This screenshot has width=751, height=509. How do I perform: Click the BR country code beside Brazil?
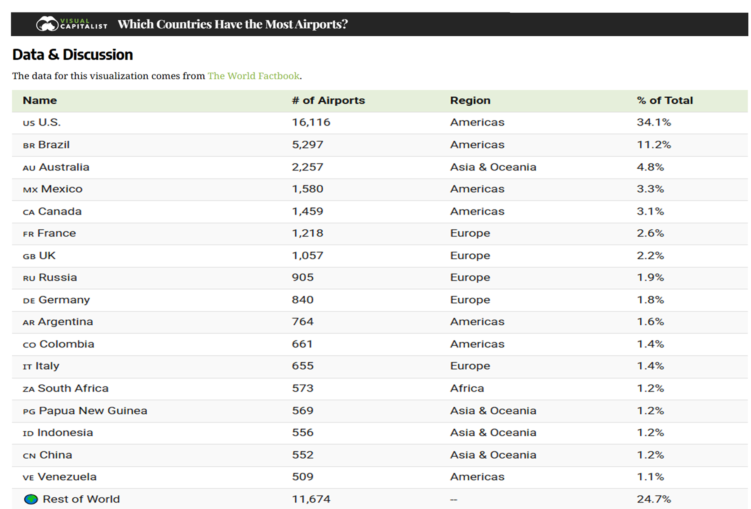pos(29,146)
